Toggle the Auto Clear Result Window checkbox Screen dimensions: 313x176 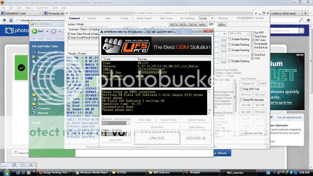pos(69,34)
